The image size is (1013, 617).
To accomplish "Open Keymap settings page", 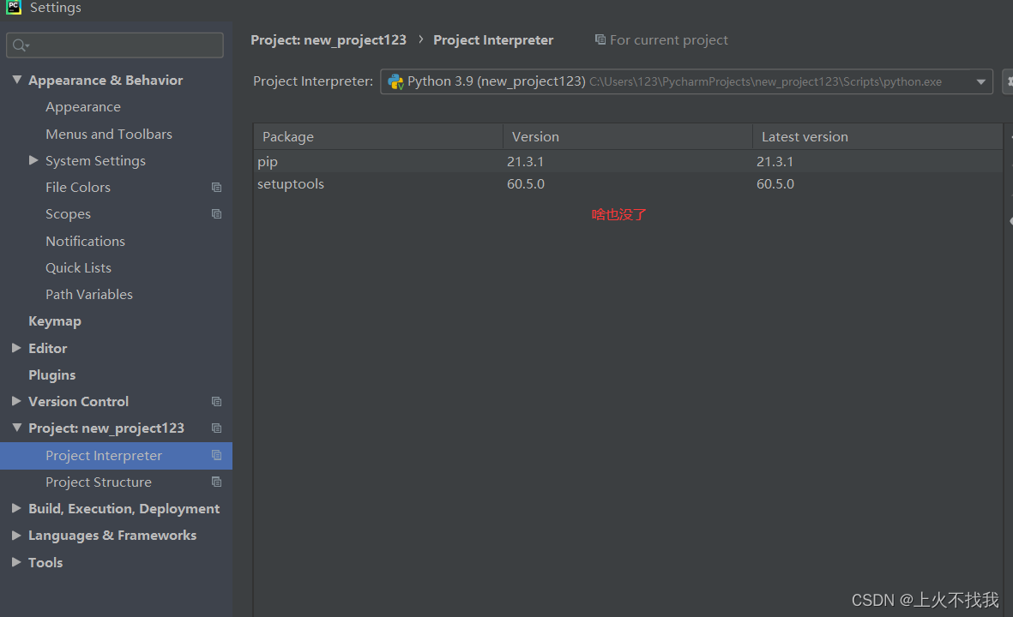I will pos(55,321).
